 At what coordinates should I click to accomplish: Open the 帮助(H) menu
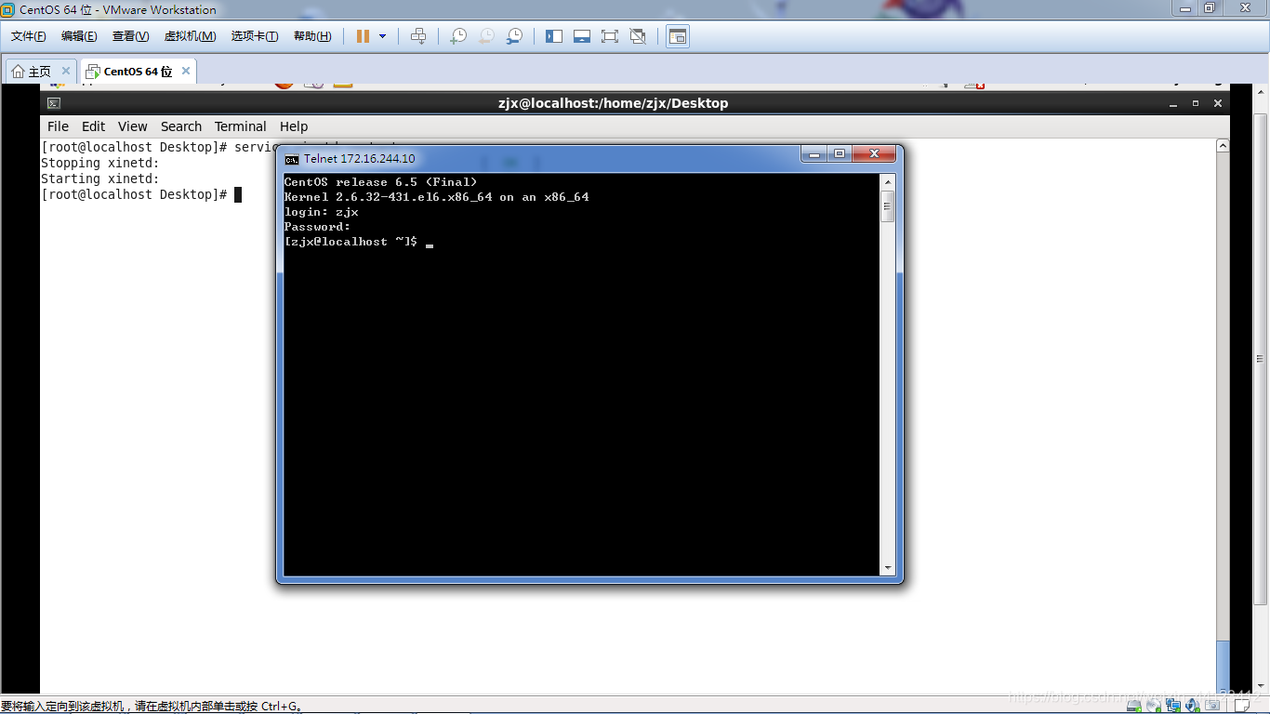[312, 36]
